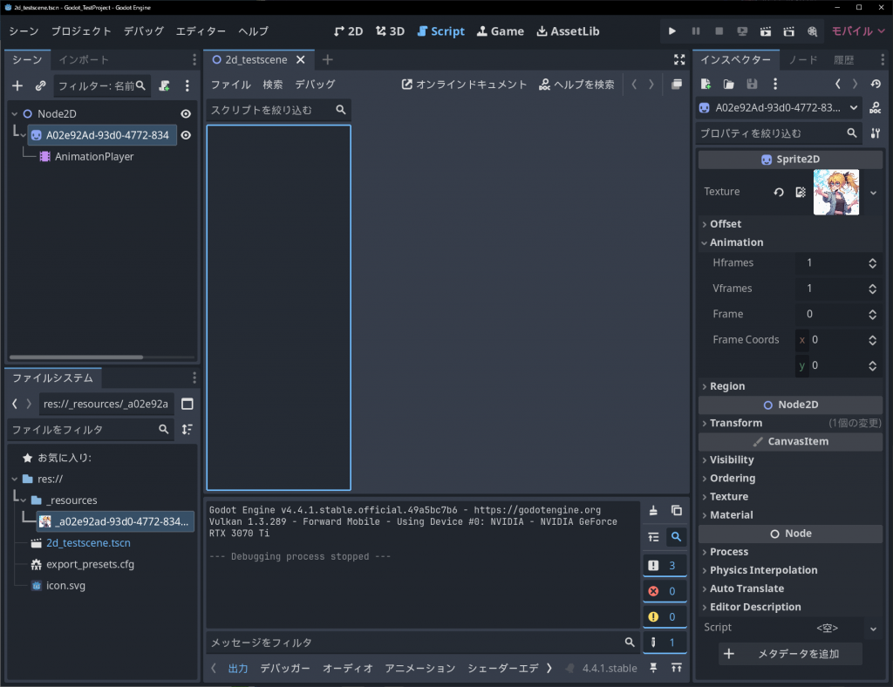Open the オンラインドキュメント link

(x=464, y=85)
